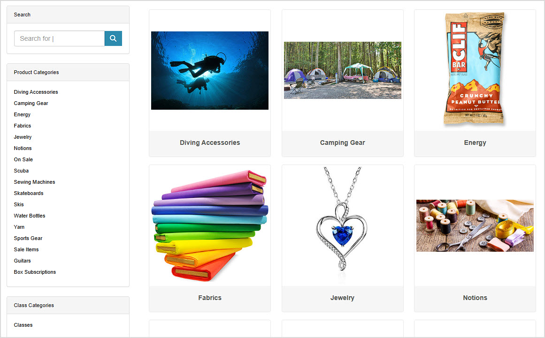Click the Jewelry card title
The width and height of the screenshot is (545, 338).
point(342,298)
